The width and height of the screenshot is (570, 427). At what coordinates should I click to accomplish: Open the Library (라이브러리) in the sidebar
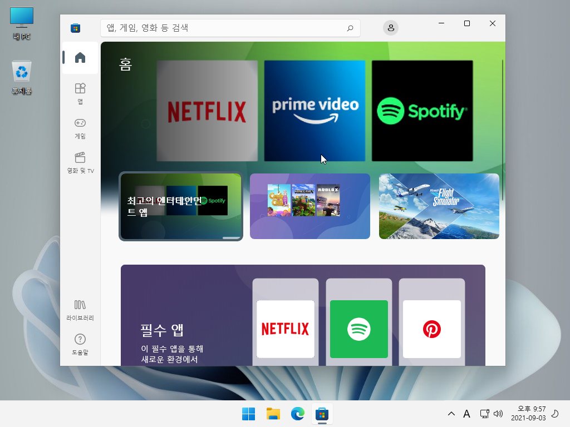coord(80,310)
